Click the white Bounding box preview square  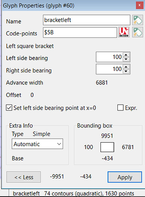[x=107, y=147]
